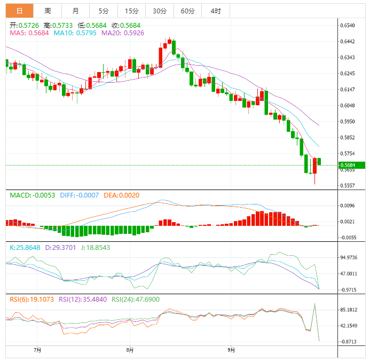Click the J:18.8543 indicator value

pyautogui.click(x=96, y=248)
